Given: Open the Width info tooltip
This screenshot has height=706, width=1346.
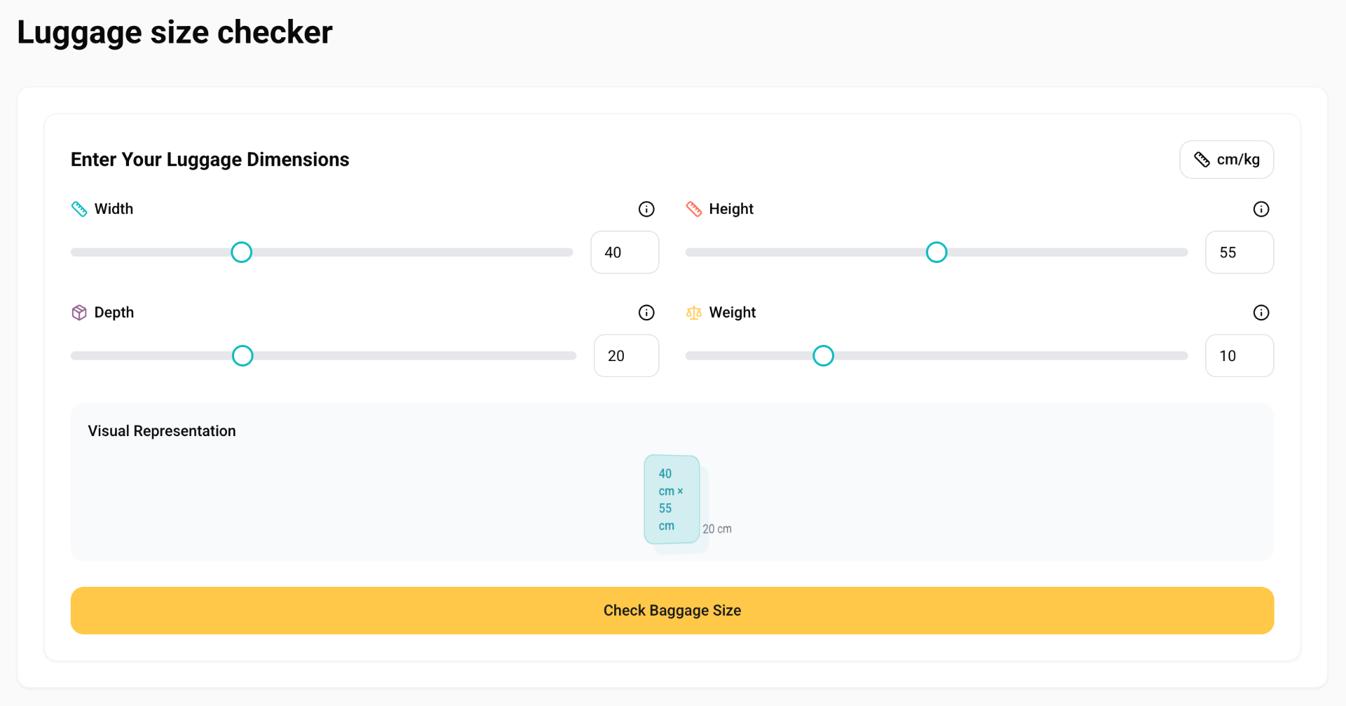Looking at the screenshot, I should (646, 208).
